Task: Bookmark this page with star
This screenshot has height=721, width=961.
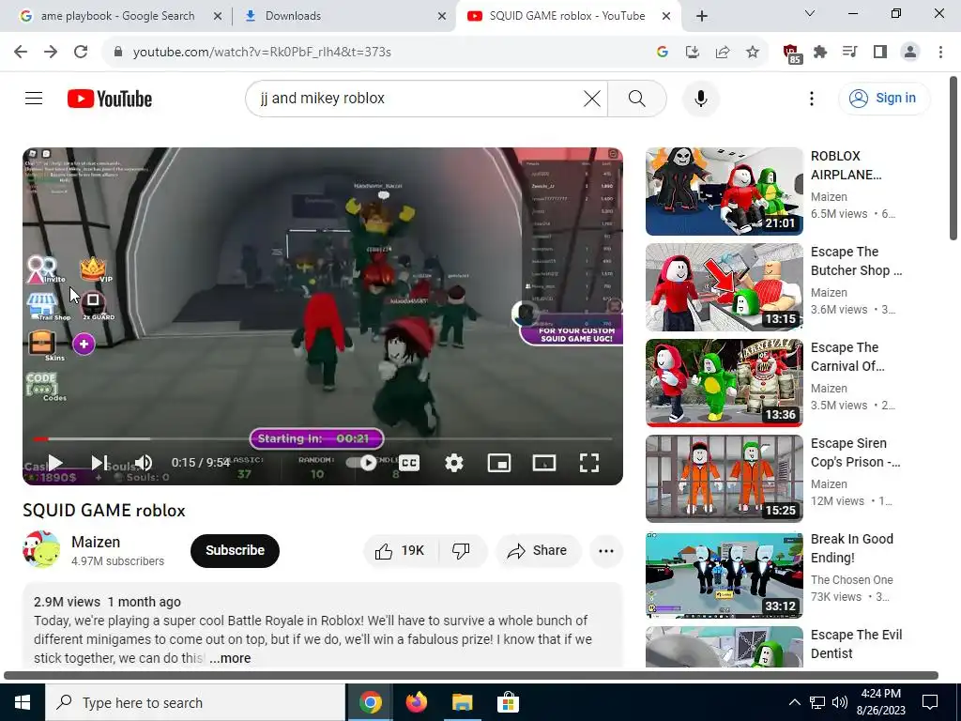Action: click(x=753, y=52)
